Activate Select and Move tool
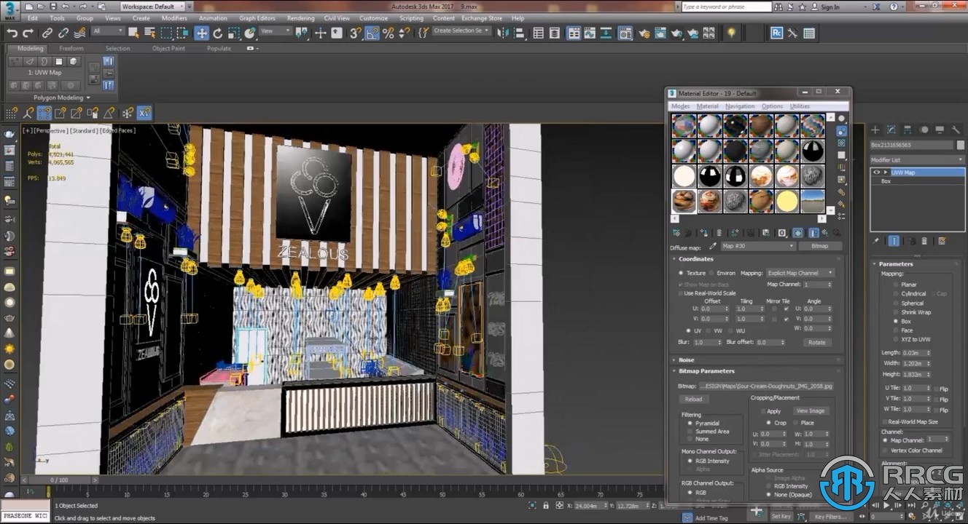Image resolution: width=968 pixels, height=524 pixels. [201, 33]
